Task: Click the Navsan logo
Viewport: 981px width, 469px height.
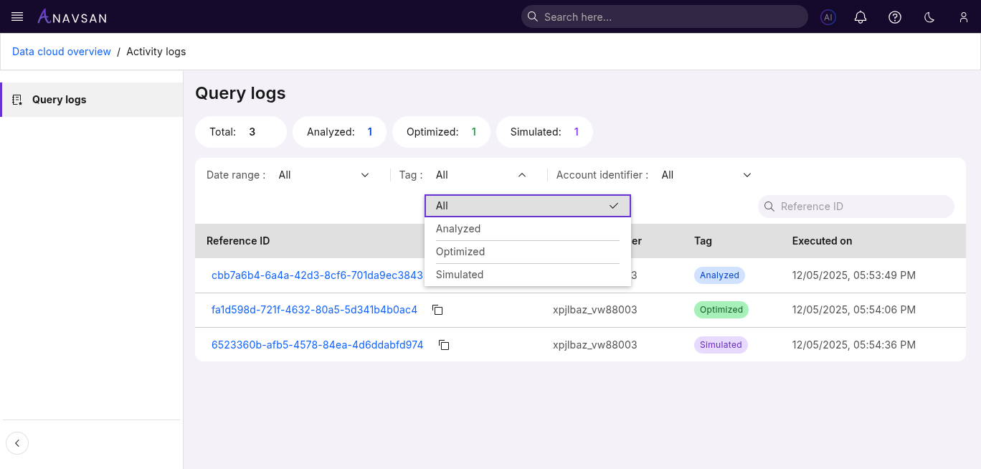Action: 72,16
